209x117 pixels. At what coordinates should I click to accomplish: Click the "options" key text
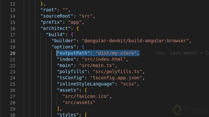(64, 47)
